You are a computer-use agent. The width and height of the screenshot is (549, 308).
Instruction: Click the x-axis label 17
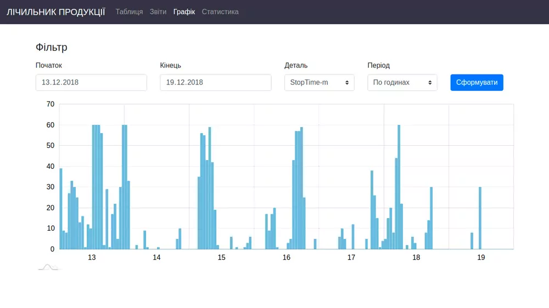tap(351, 258)
